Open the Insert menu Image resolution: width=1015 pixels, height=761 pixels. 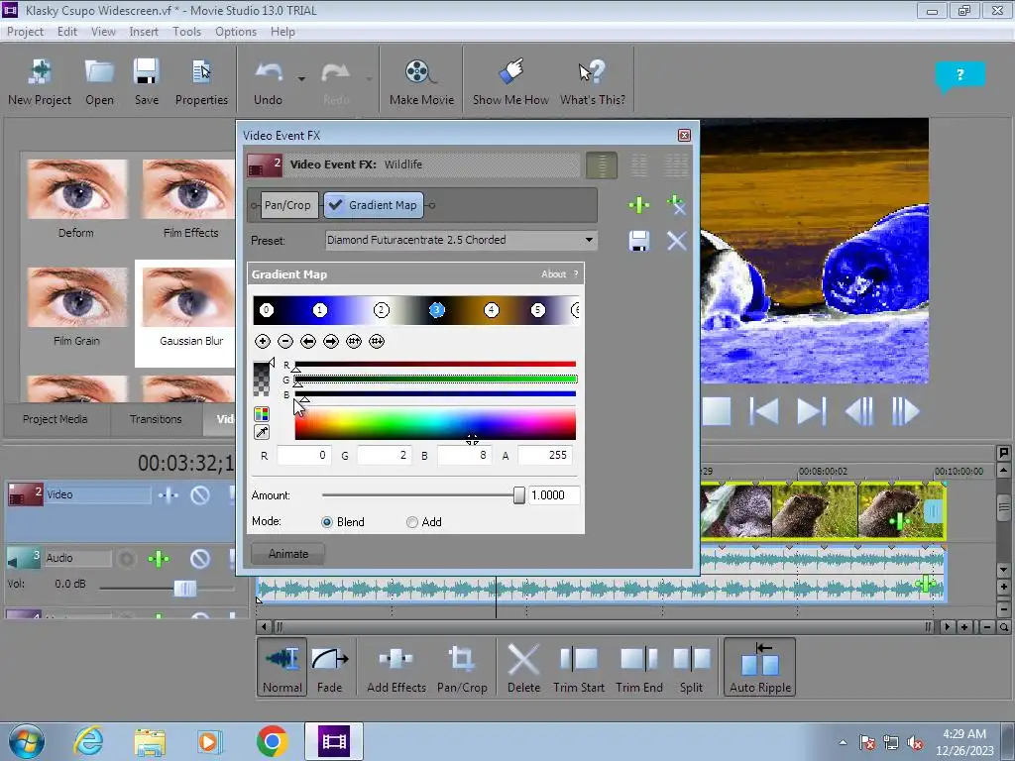point(144,32)
